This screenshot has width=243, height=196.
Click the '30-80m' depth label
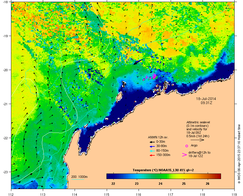[161, 146]
